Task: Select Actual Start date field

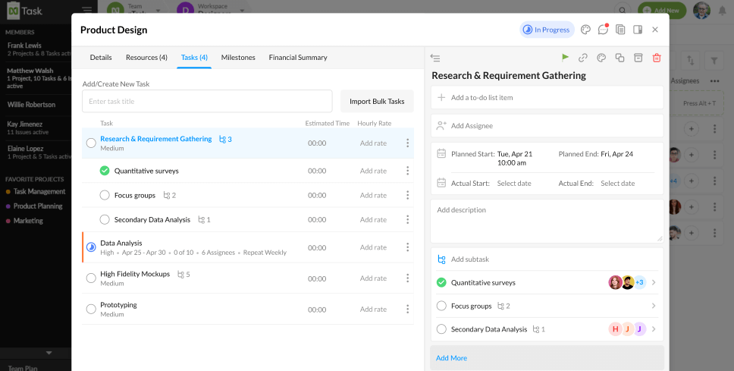Action: (514, 183)
